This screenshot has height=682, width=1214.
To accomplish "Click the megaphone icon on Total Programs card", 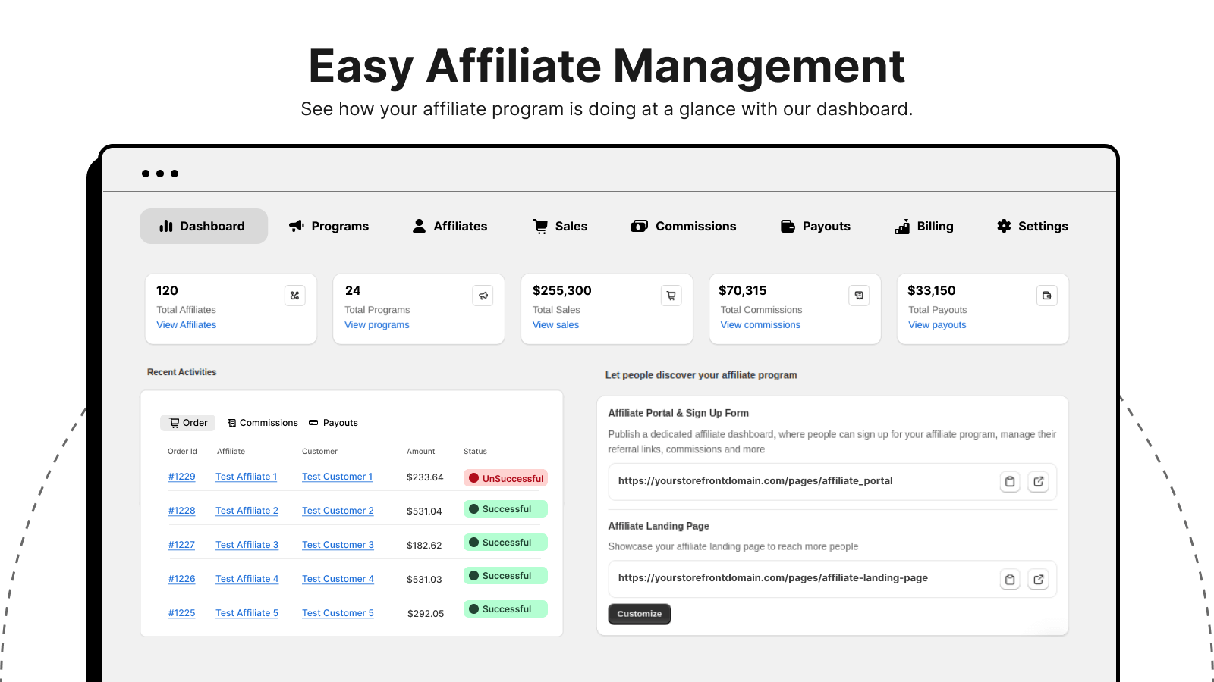I will (x=483, y=296).
